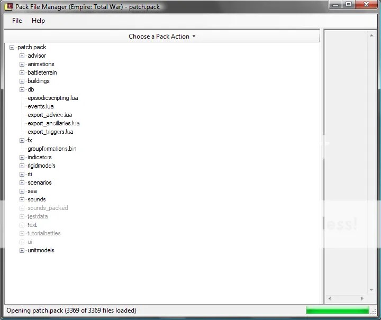The height and width of the screenshot is (320, 381).
Task: Expand the rti folder
Action: point(22,175)
